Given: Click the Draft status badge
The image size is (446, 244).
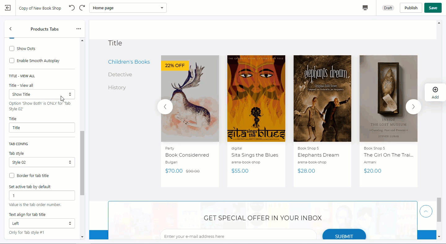Looking at the screenshot, I should (388, 8).
